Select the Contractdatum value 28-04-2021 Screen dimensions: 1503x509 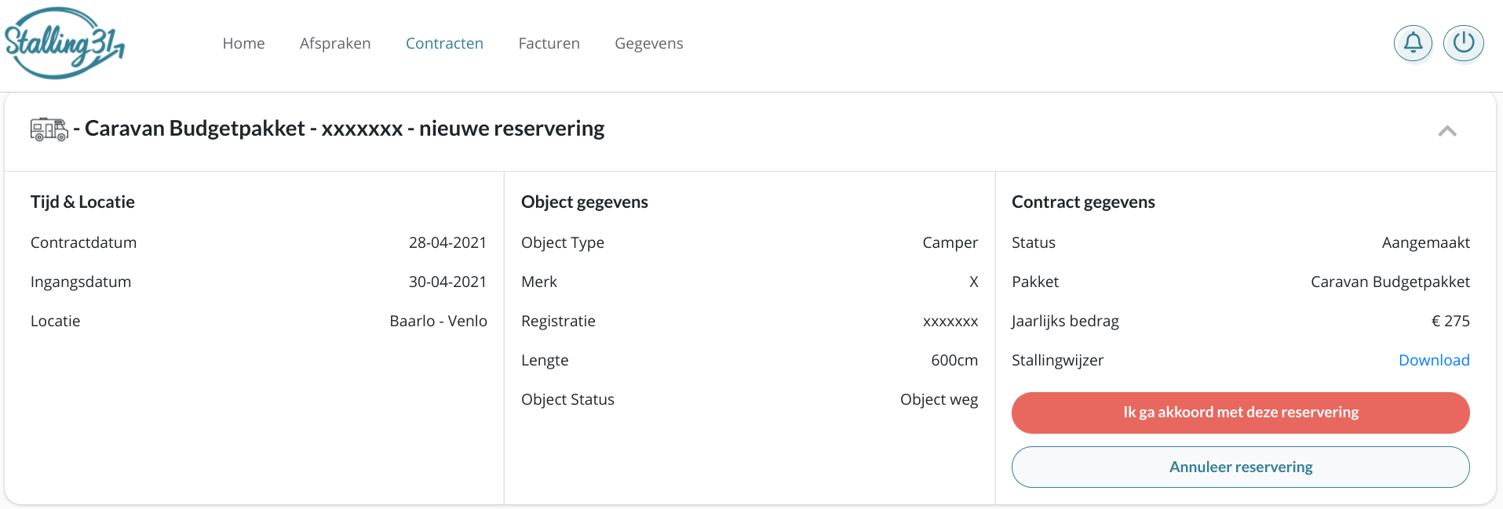(447, 242)
